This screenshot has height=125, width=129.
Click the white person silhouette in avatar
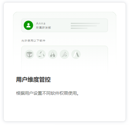pyautogui.click(x=28, y=25)
